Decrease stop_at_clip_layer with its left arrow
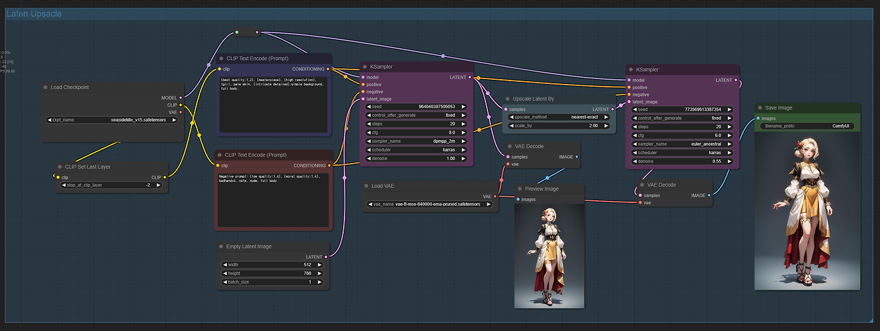This screenshot has width=880, height=331. coord(64,185)
